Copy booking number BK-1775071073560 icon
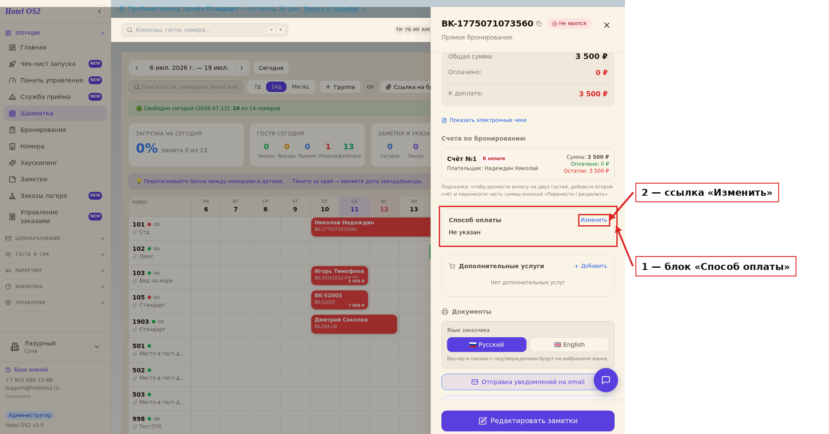The image size is (829, 434). coord(539,24)
